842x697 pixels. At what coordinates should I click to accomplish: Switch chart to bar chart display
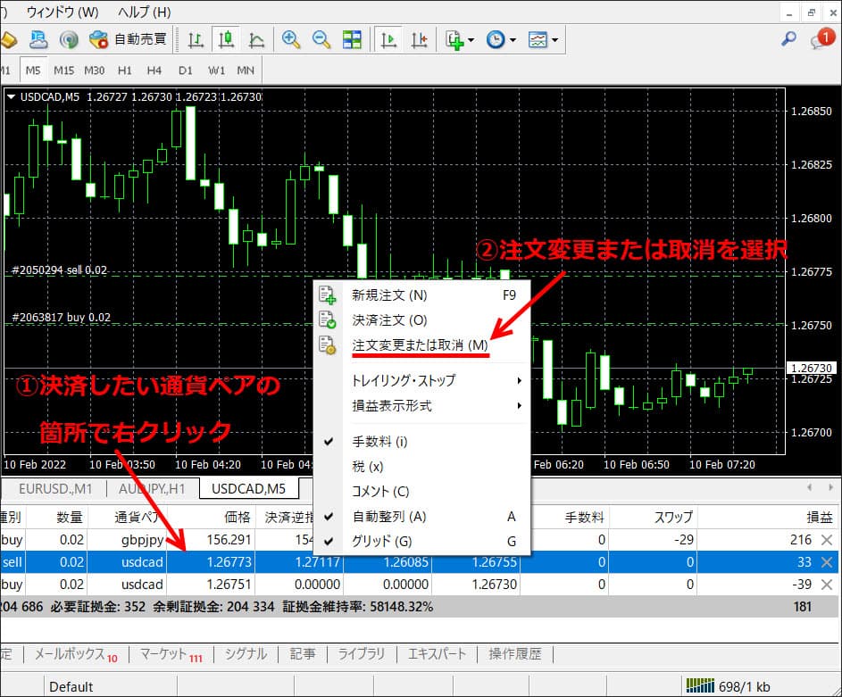point(196,39)
